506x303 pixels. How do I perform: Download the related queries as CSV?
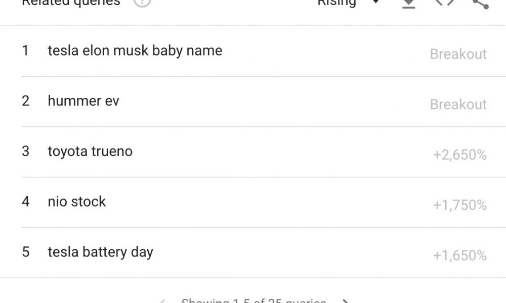coord(408,3)
